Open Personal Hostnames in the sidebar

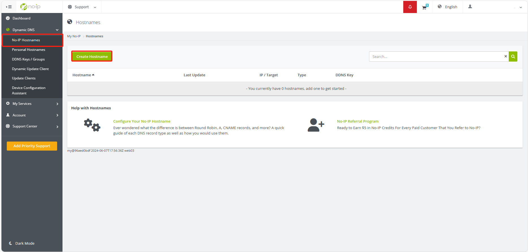point(29,50)
